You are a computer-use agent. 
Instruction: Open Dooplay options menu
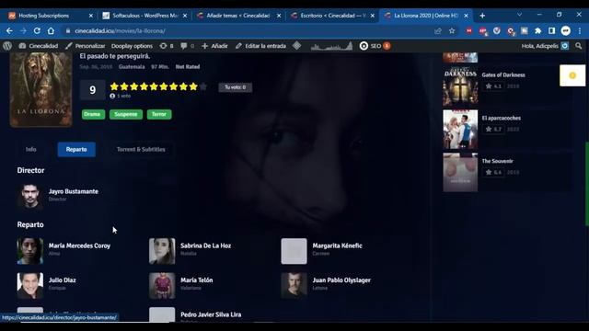click(132, 46)
